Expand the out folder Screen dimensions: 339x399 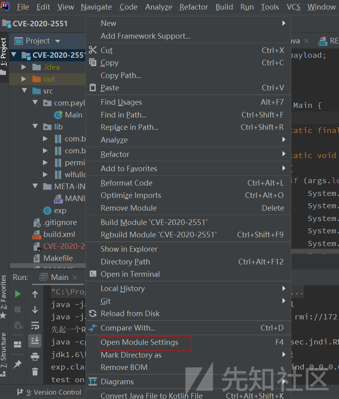coord(24,79)
